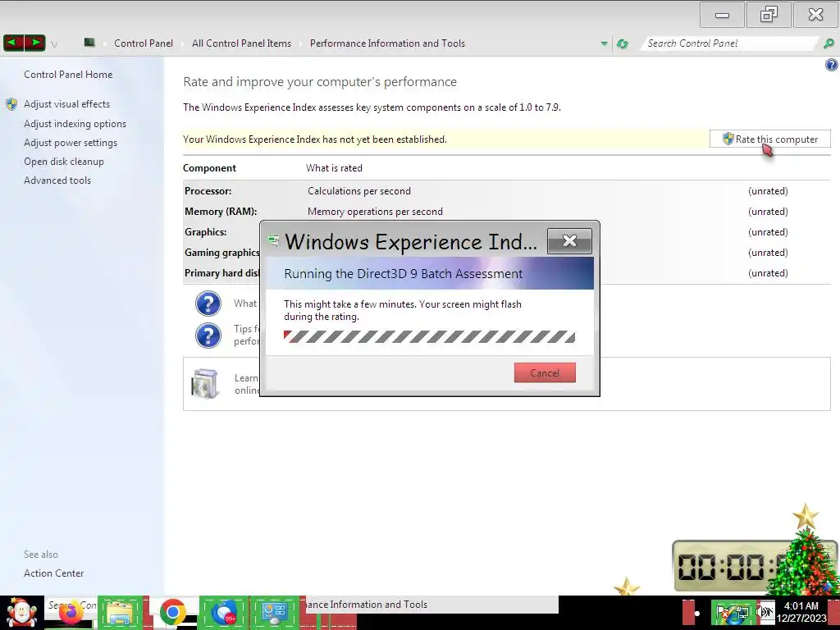
Task: Open All Control Panel Items breadcrumb
Action: 242,43
